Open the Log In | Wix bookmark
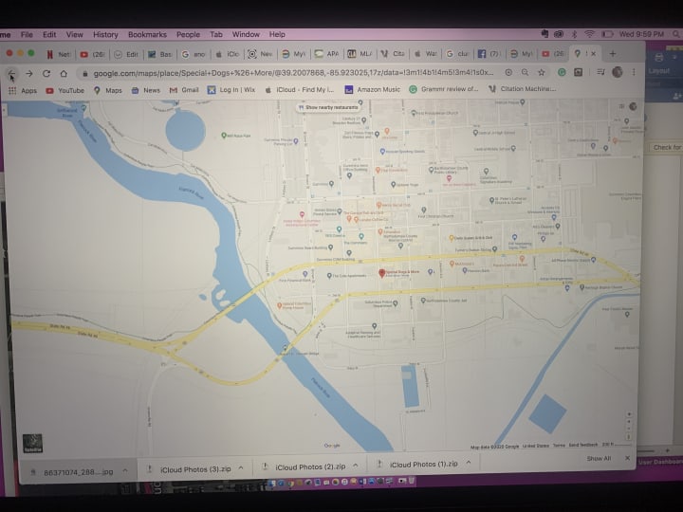Viewport: 683px width, 512px height. point(231,90)
